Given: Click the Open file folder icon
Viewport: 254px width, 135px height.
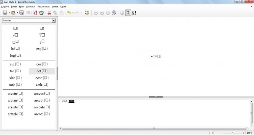Looking at the screenshot, I should click(x=13, y=12).
